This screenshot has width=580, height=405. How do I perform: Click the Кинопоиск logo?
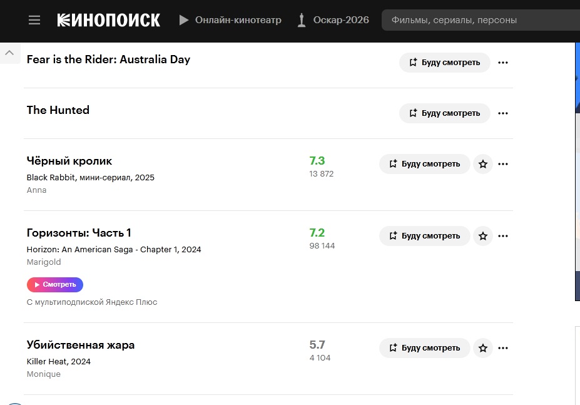109,20
